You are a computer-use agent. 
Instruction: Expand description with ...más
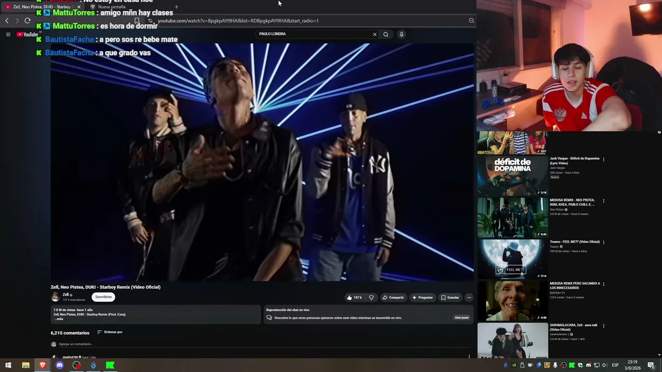(x=58, y=319)
